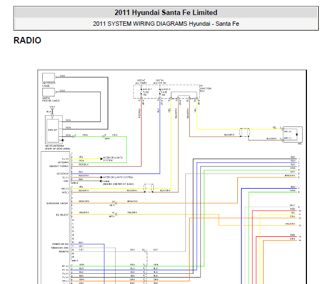323x284 pixels.
Task: Click the MF11 connector label on surround wire
Action: coord(112,205)
